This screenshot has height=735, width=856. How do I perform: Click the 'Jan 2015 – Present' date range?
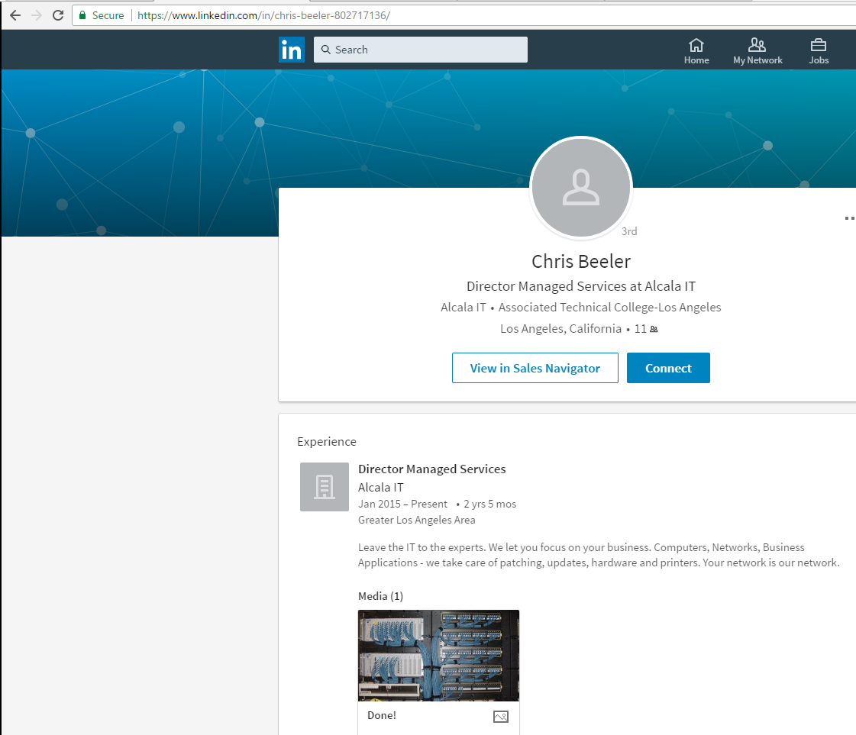[402, 505]
